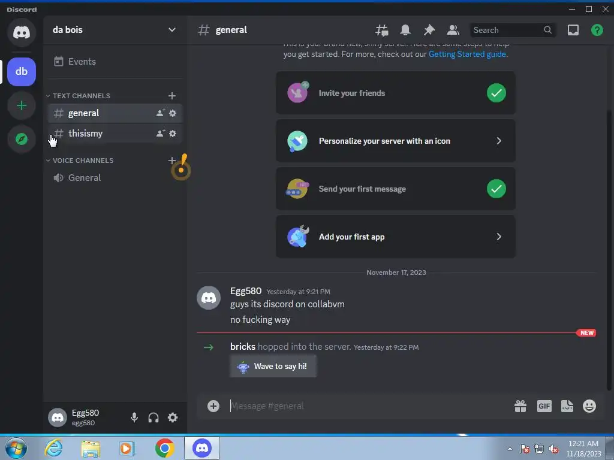Toggle headphones deafen
614x460 pixels.
point(153,417)
